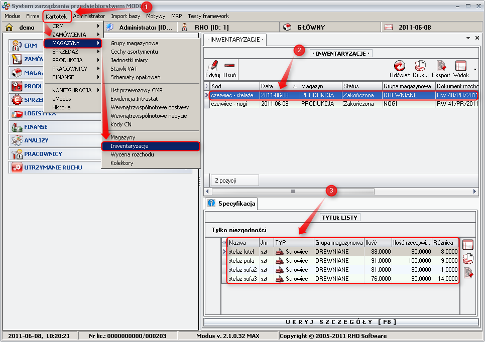
Task: Refresh list with Odśwież icon
Action: (x=400, y=66)
